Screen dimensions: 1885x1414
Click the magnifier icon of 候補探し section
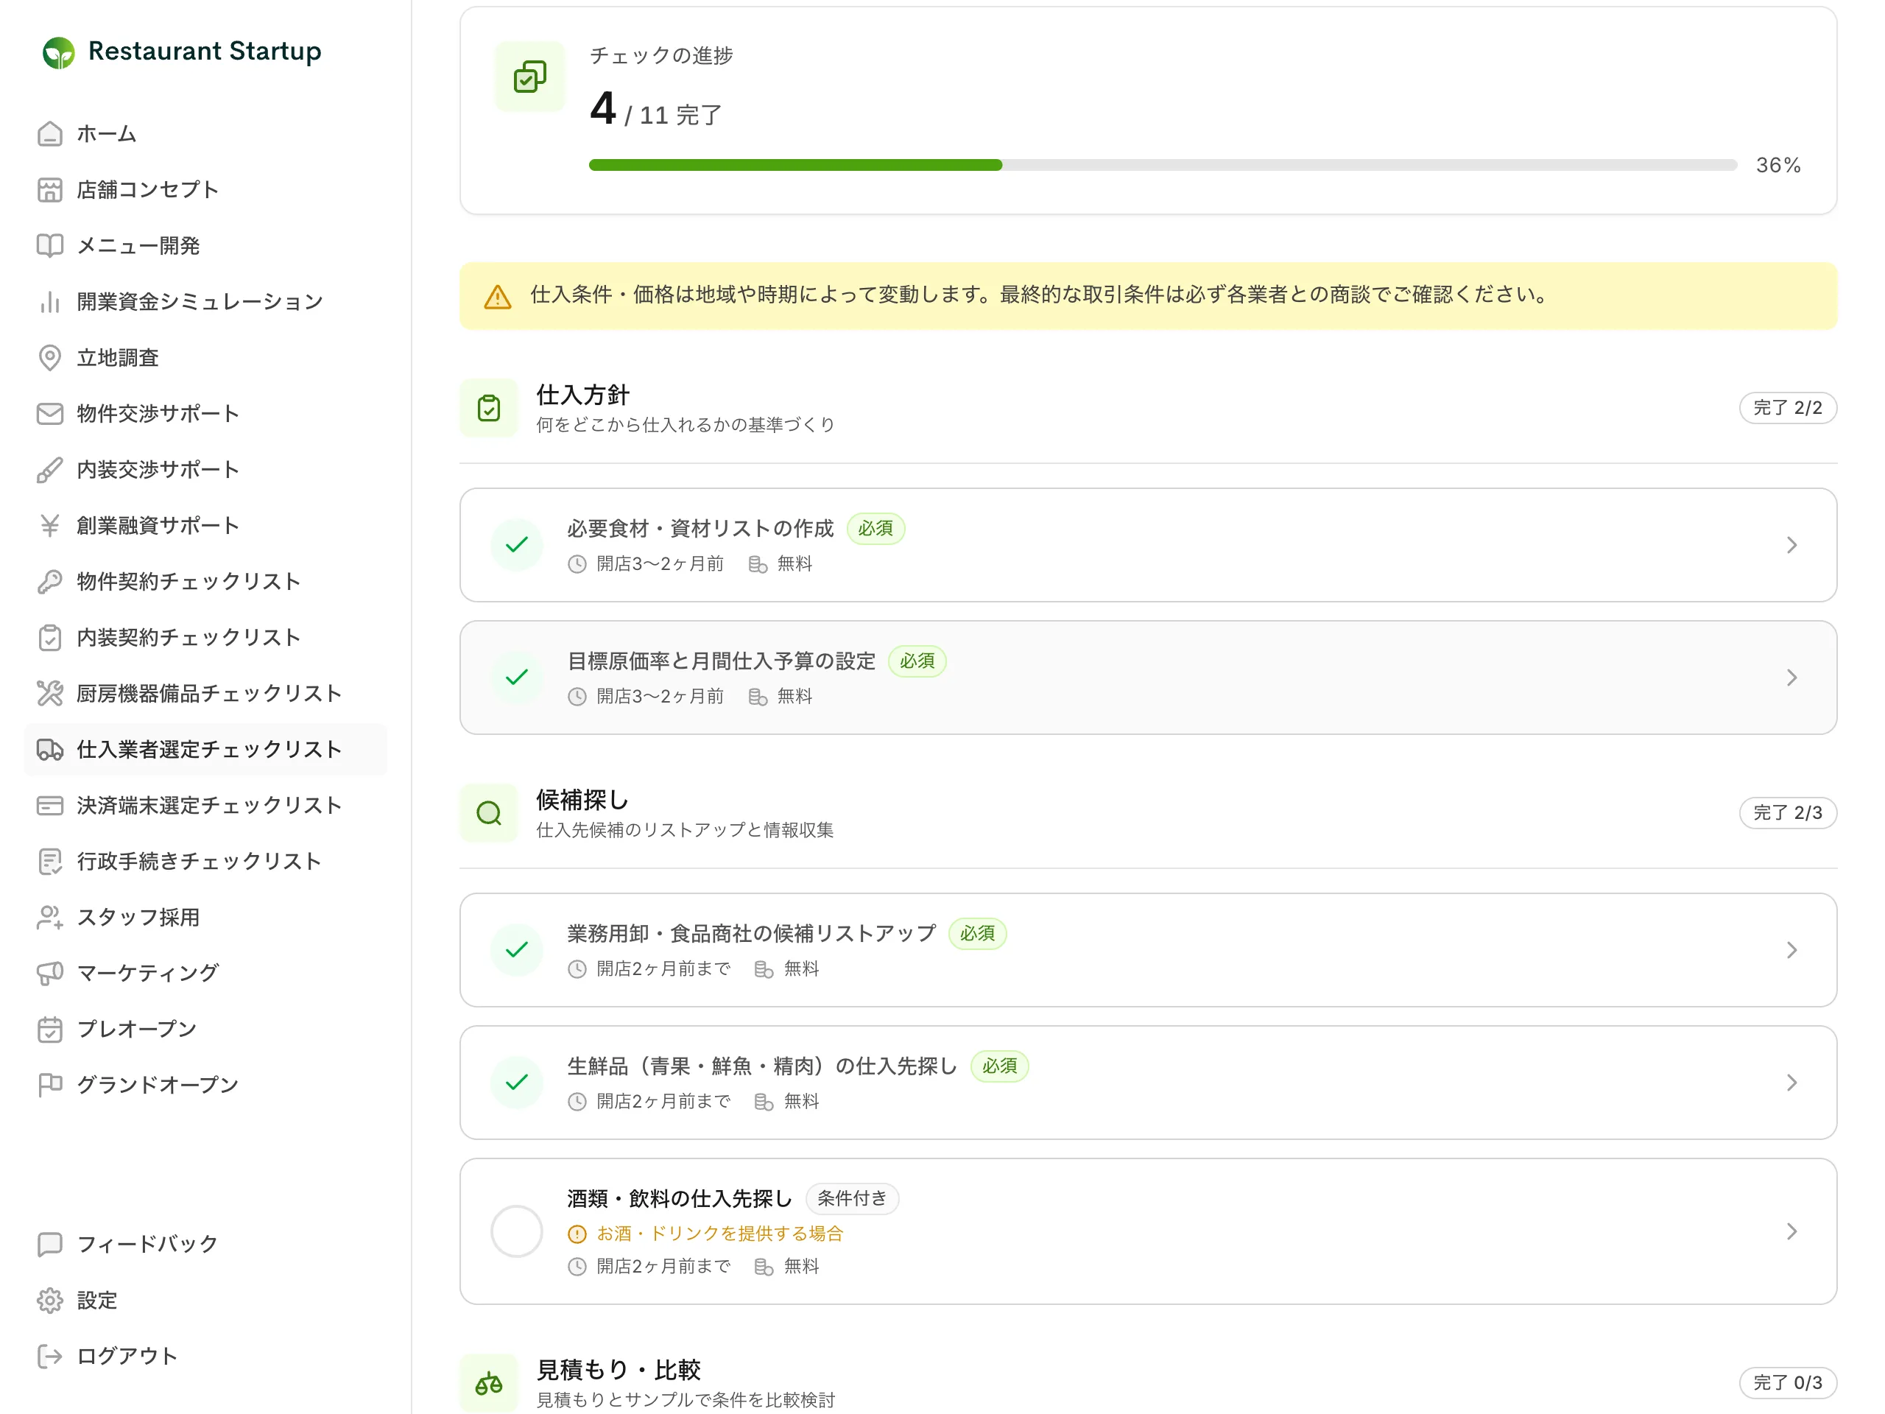488,813
